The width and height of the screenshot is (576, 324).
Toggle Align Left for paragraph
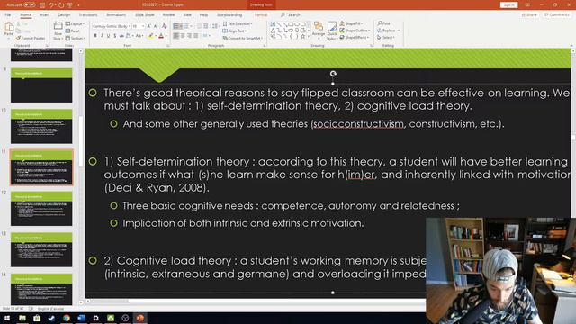coord(176,36)
